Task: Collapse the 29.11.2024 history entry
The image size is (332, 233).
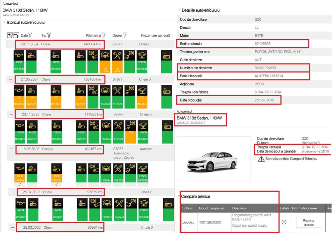Action: click(10, 44)
